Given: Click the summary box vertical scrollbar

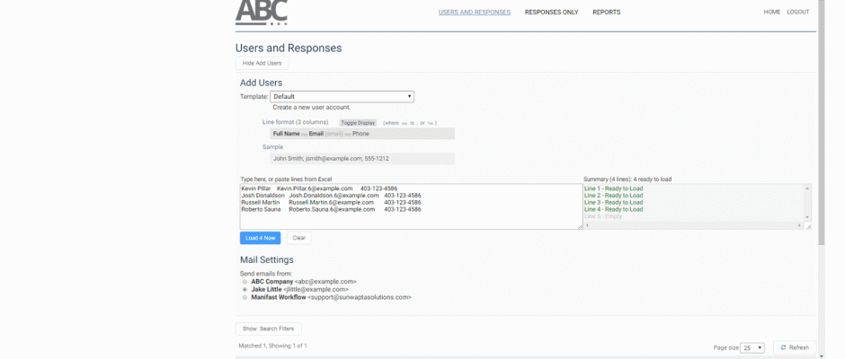Looking at the screenshot, I should click(x=806, y=202).
